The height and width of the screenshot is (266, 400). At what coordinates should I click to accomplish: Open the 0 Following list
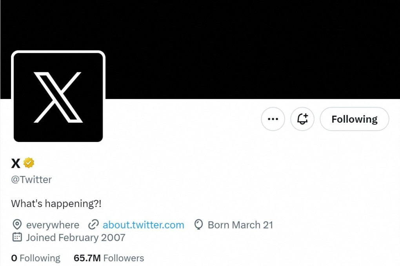36,258
